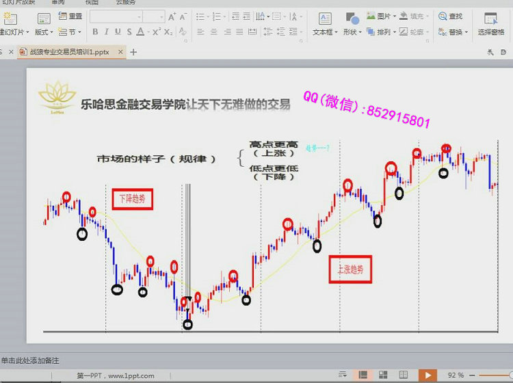Toggle normal view in status bar
Viewport: 513px width, 383px height.
pyautogui.click(x=363, y=375)
